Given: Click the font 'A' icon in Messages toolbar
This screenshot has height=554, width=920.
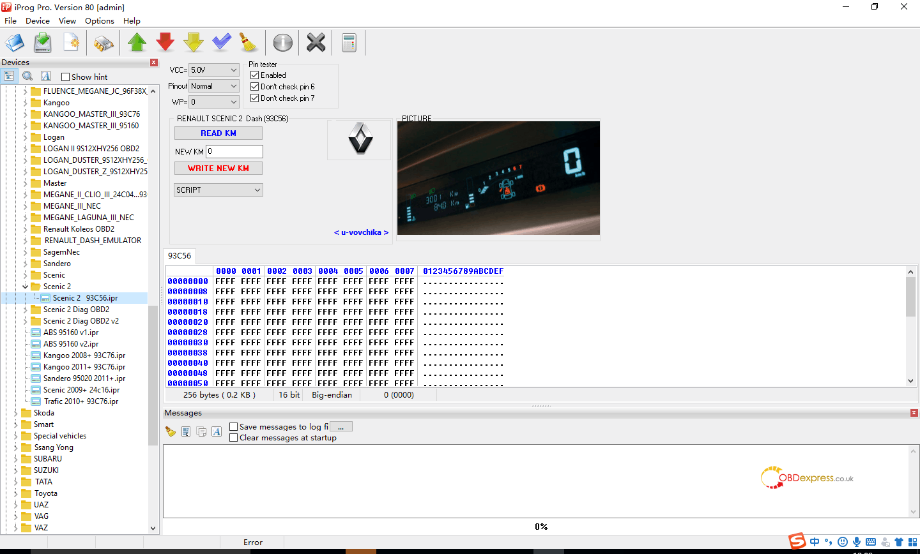Looking at the screenshot, I should (217, 432).
